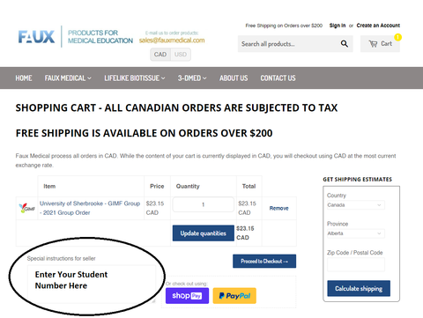Expand the Faux Medical menu
This screenshot has width=423, height=318.
[68, 78]
